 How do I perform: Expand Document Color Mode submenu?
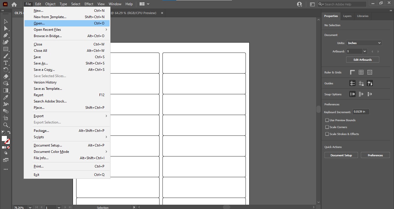67,152
